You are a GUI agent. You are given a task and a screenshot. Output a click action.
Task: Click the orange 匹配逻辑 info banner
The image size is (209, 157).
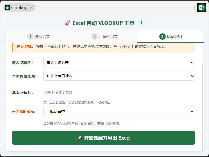point(103,47)
